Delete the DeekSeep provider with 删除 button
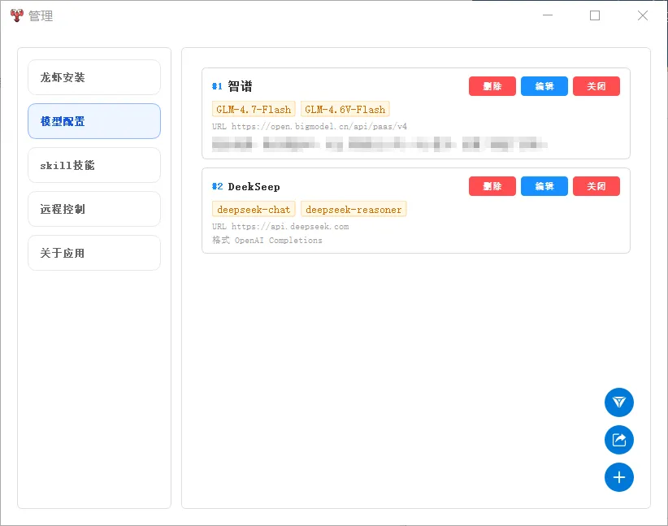Image resolution: width=668 pixels, height=526 pixels. coord(492,186)
